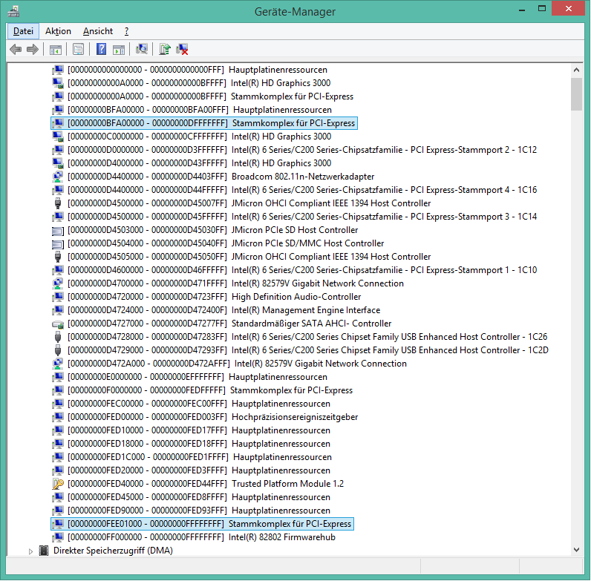
Task: Click the SATA AHCI controller drive icon
Action: 58,324
